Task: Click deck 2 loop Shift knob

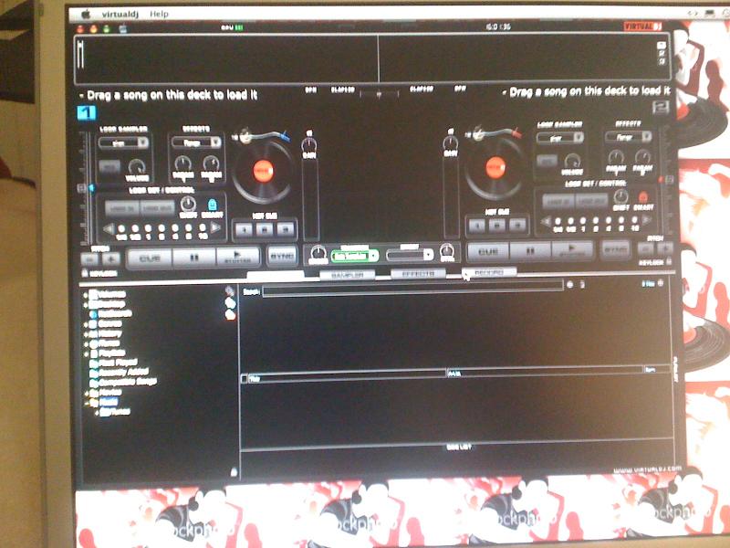Action: (620, 196)
